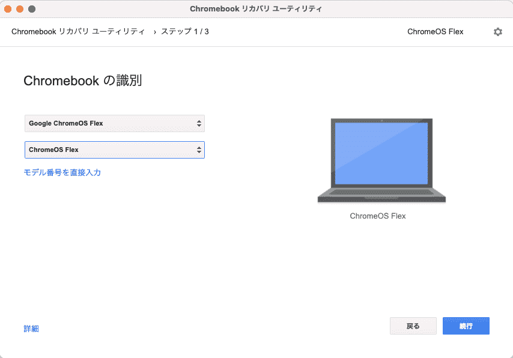Open the ChromeOS Flex product dropdown

point(115,150)
